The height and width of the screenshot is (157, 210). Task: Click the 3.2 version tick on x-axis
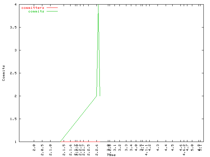pyautogui.click(x=120, y=147)
